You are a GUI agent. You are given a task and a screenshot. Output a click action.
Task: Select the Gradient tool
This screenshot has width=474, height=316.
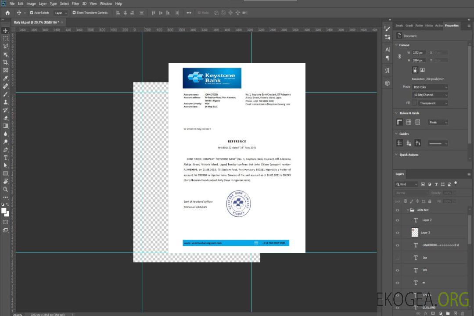(5, 126)
